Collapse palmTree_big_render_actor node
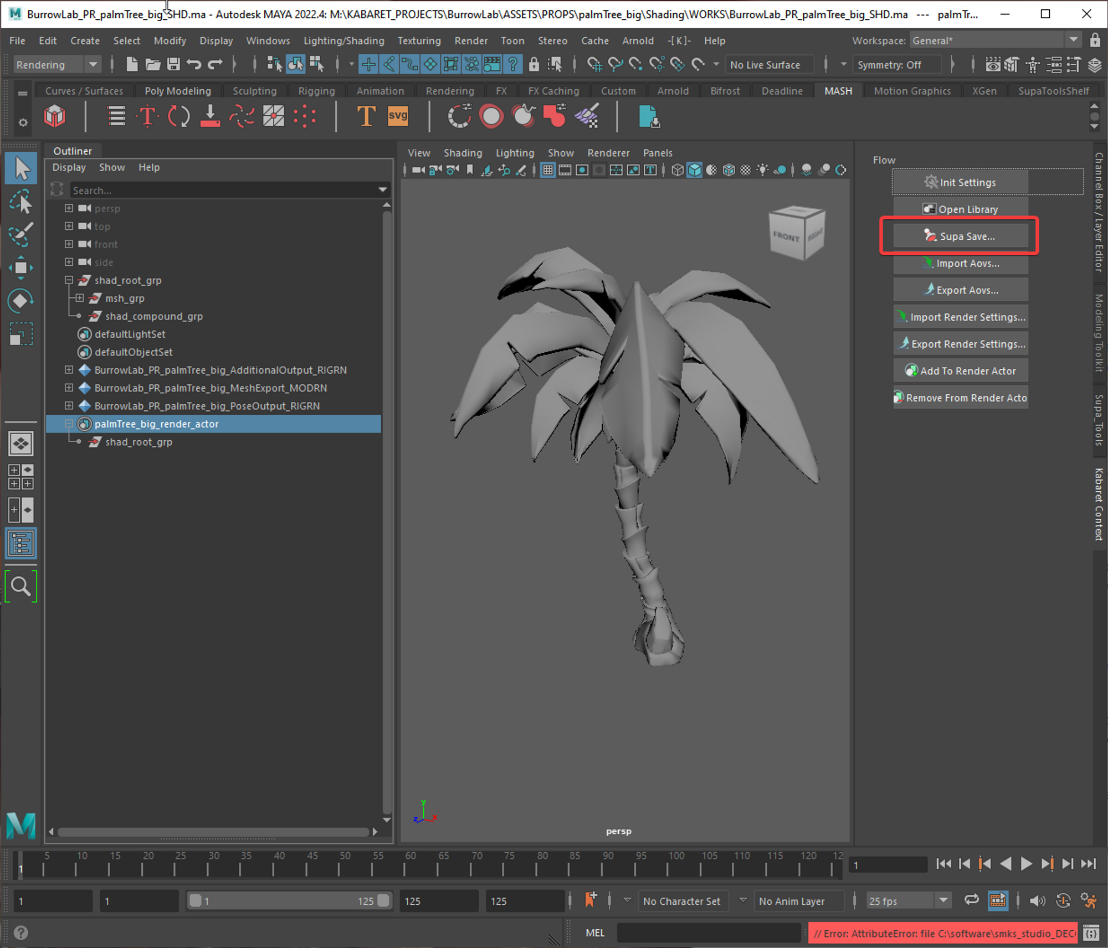 point(69,424)
